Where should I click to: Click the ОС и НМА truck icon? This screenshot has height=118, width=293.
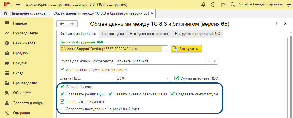point(7,93)
